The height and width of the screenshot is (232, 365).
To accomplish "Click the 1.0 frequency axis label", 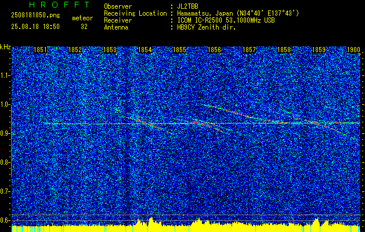I will click(5, 104).
